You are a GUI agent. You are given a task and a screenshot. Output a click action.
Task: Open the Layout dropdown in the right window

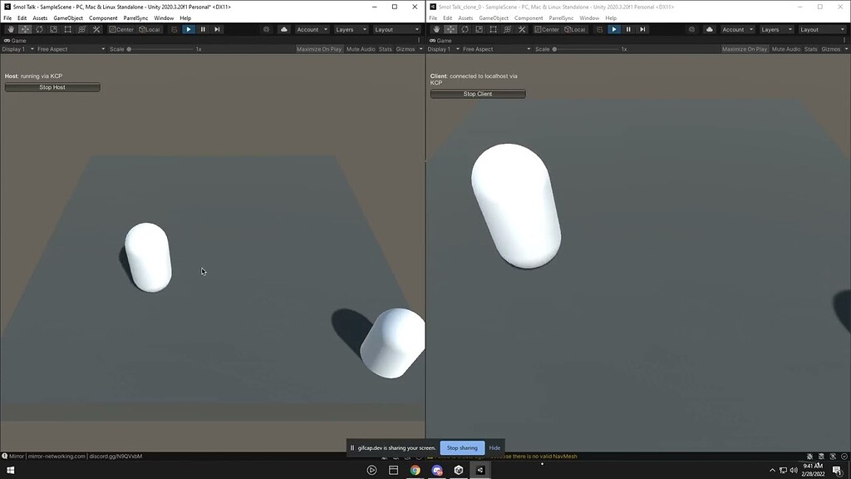[x=821, y=29]
